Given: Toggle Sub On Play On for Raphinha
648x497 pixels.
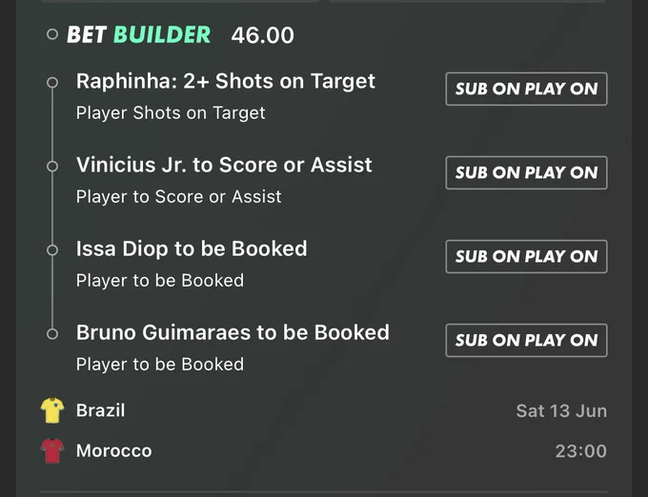Looking at the screenshot, I should (526, 89).
